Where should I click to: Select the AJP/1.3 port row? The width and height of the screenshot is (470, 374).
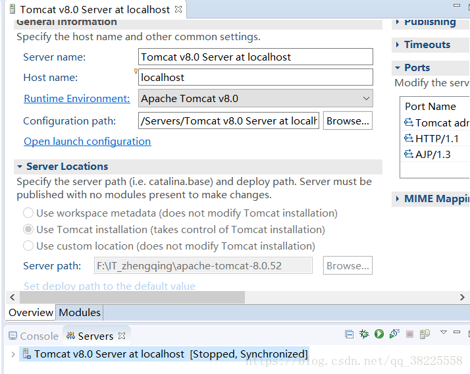436,154
